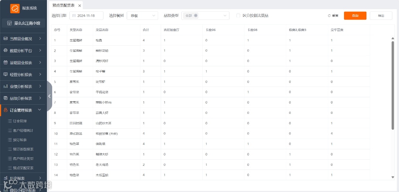
Task: Click the 卡座06 column header
Action: coord(211,30)
